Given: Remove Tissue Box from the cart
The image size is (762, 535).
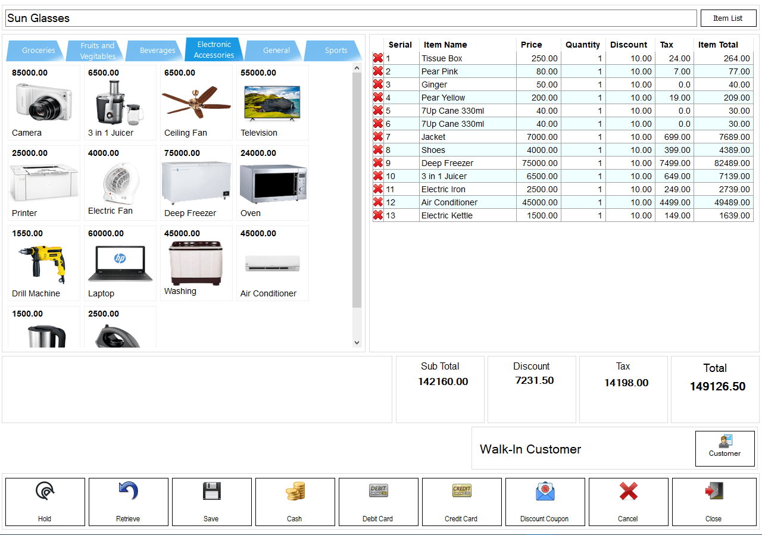Looking at the screenshot, I should click(x=377, y=58).
